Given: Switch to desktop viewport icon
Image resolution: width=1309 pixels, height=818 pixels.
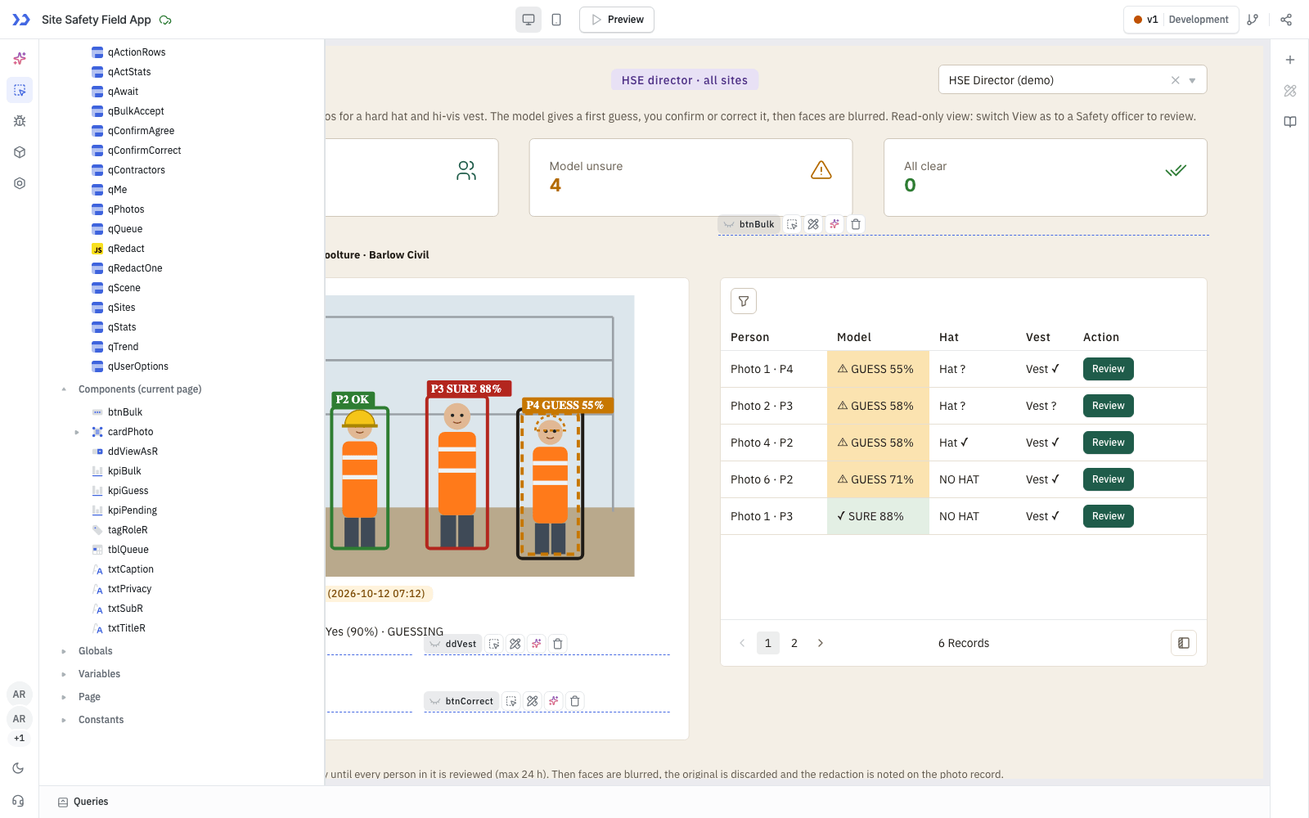Looking at the screenshot, I should click(529, 20).
